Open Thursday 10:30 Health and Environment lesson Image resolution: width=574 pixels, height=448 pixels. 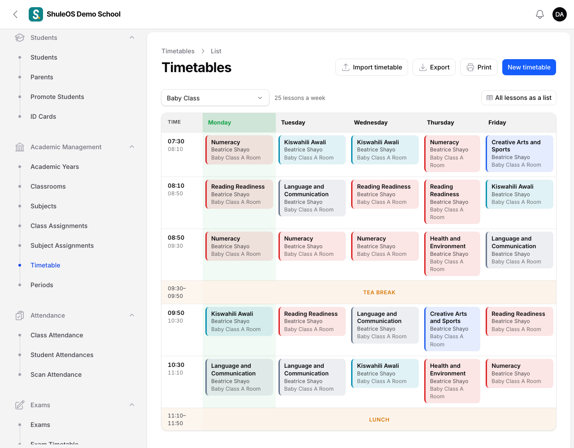pyautogui.click(x=452, y=381)
